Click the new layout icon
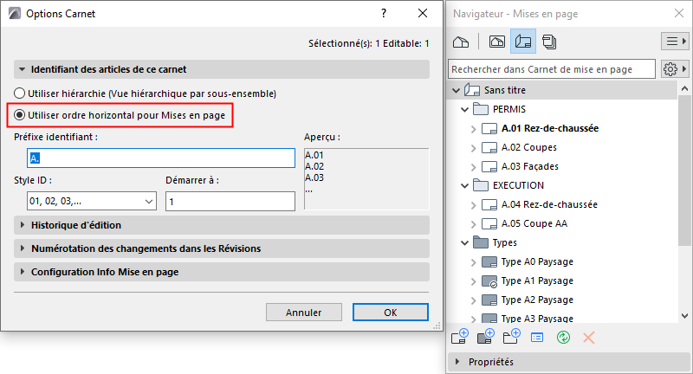Viewport: 693px width, 374px height. point(460,336)
